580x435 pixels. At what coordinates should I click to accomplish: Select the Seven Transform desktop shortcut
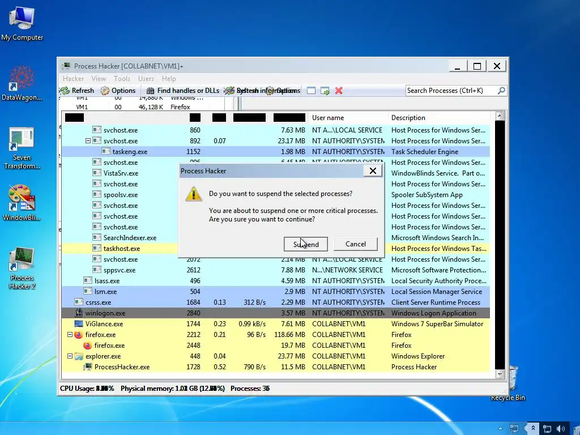[22, 148]
